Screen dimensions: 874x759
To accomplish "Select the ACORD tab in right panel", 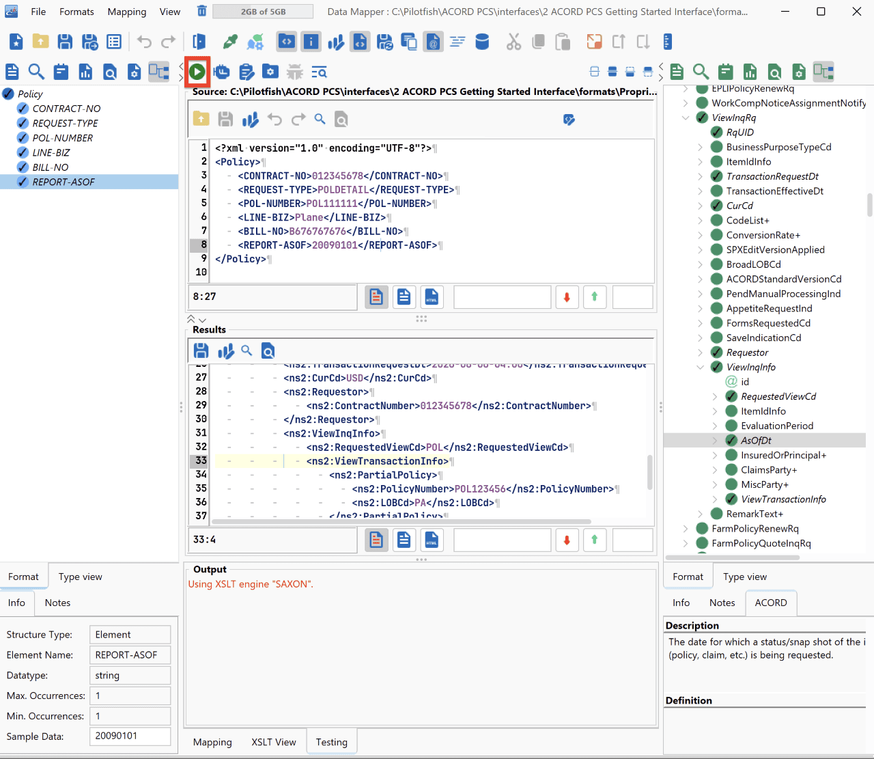I will 771,603.
